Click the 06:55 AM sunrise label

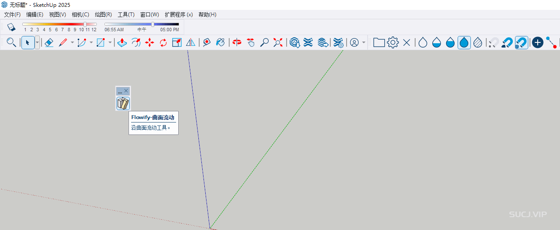coord(114,30)
